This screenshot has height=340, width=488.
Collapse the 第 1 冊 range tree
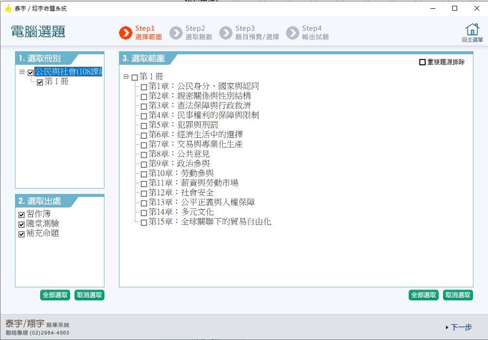126,76
